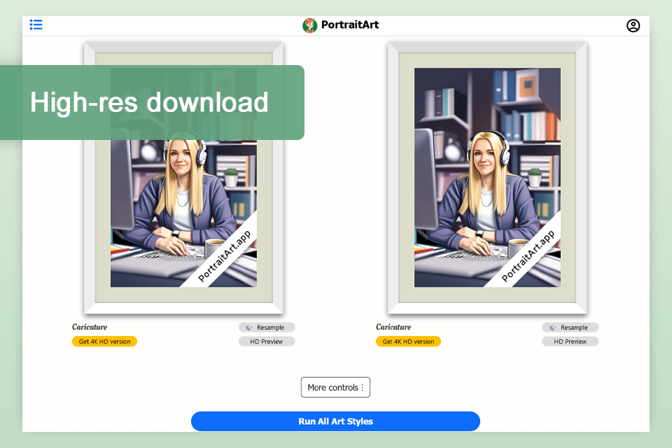Click the PortraitArt logo avatar icon

(310, 25)
